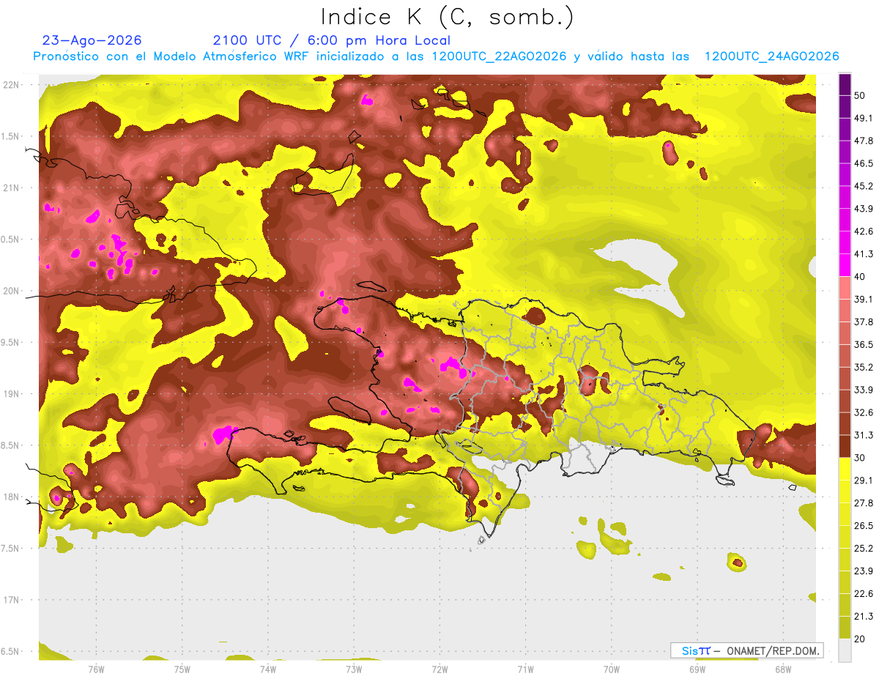Click the magenta swatch between 40 and 41.3
The height and width of the screenshot is (679, 879).
845,265
